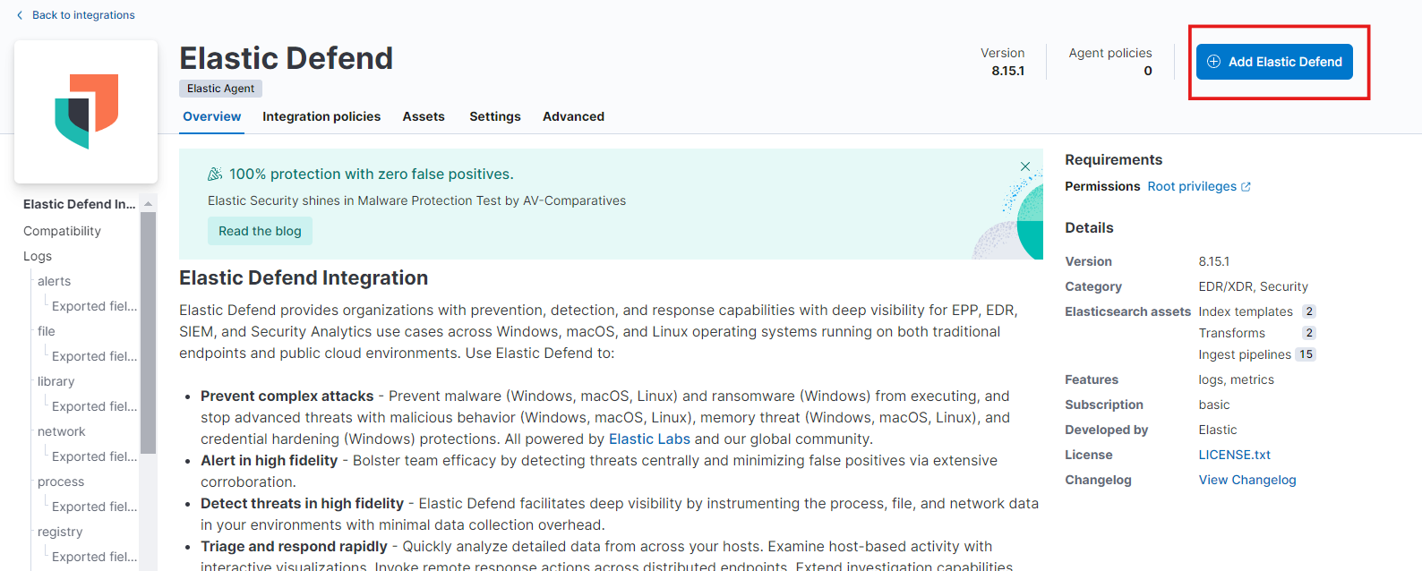Click the Elastic Defend shield logo

click(86, 112)
